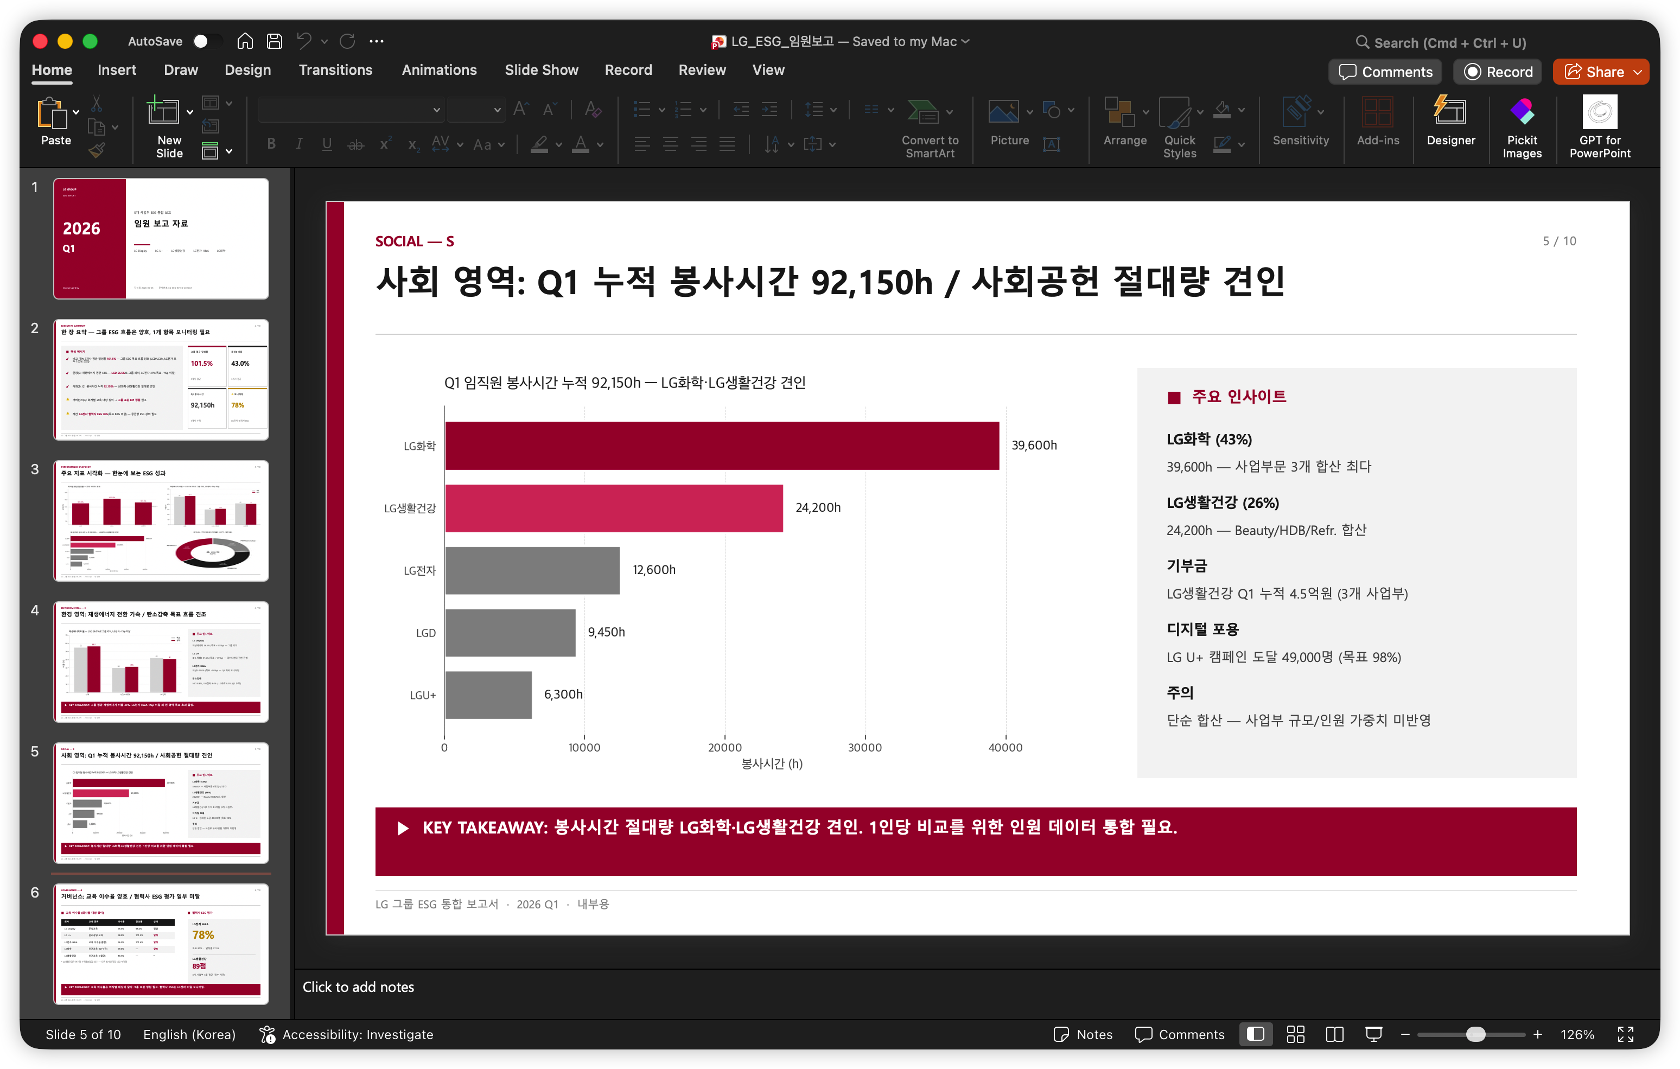
Task: Open the Arrange tool
Action: coord(1124,122)
